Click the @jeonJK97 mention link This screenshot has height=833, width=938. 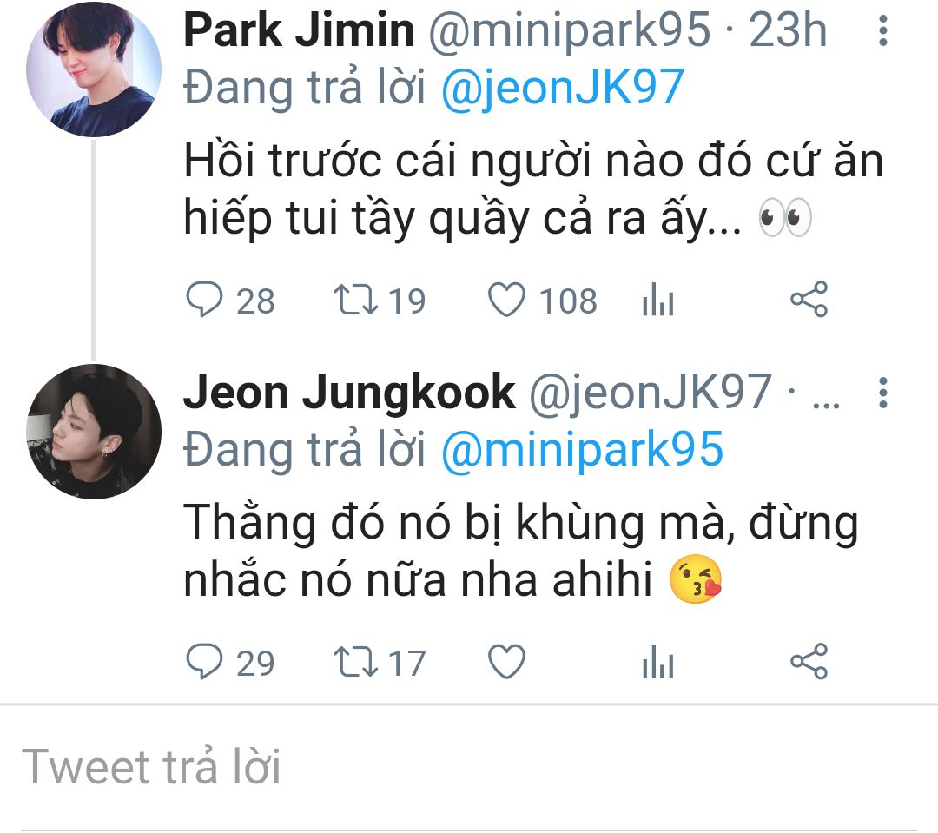point(563,88)
